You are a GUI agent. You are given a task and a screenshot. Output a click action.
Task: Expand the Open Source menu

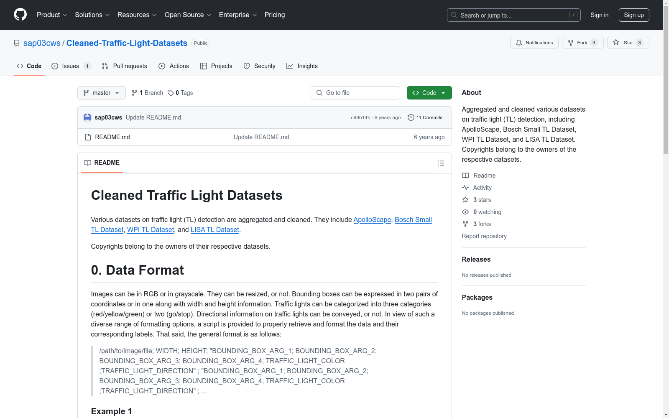[x=188, y=15]
